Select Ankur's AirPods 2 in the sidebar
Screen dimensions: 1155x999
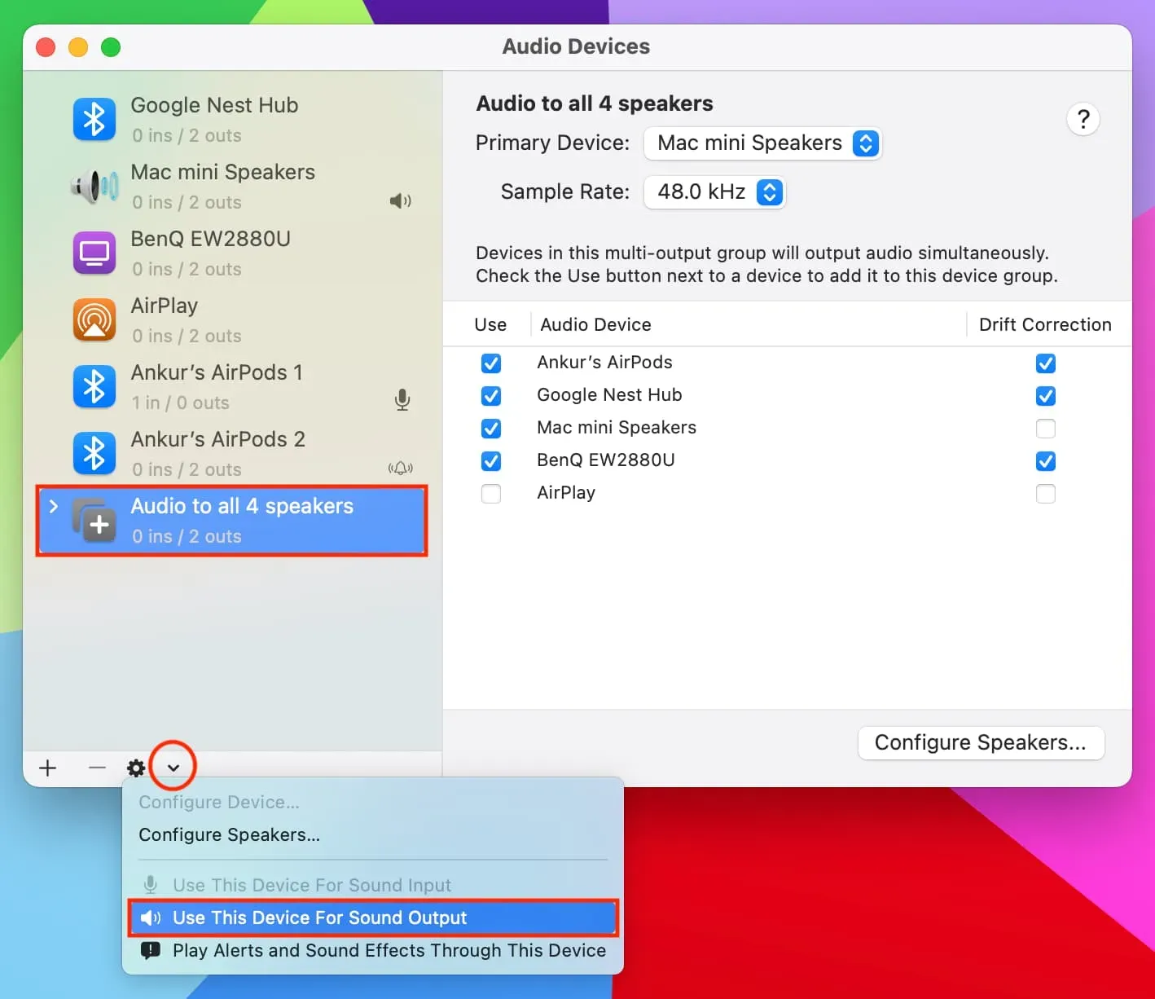click(x=232, y=454)
